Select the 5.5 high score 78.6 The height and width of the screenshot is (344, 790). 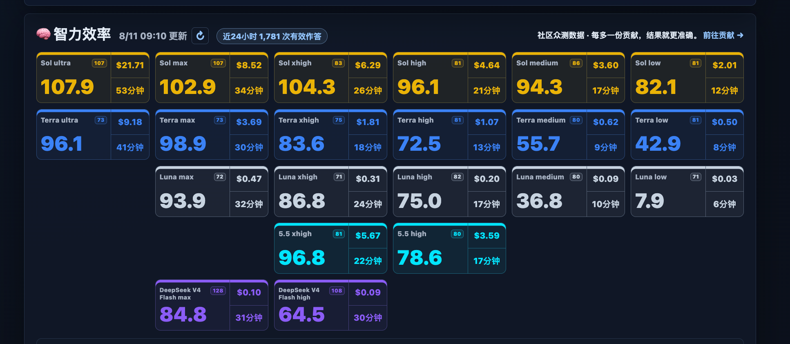pyautogui.click(x=420, y=258)
